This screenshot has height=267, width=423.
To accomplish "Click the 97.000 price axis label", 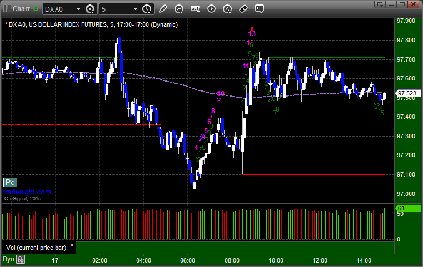I will [406, 194].
